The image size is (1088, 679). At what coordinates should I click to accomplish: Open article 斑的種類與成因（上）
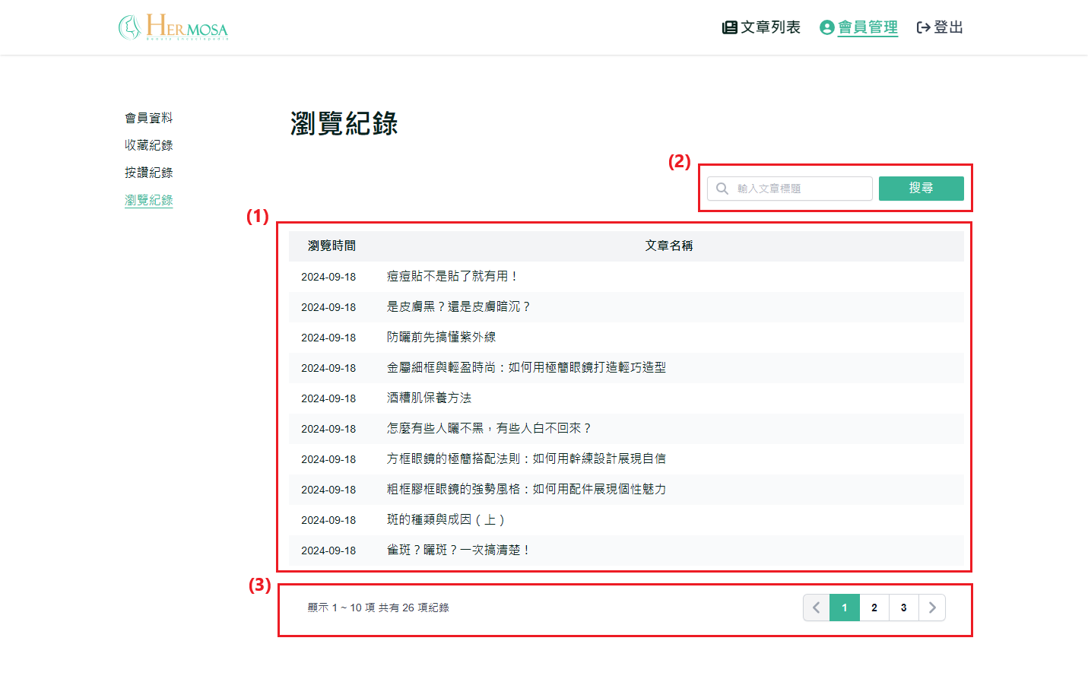(x=447, y=519)
